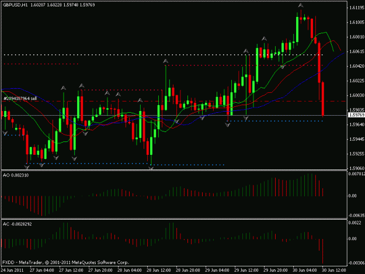
Task: Click the 1.60420 price axis label
Action: pos(357,67)
